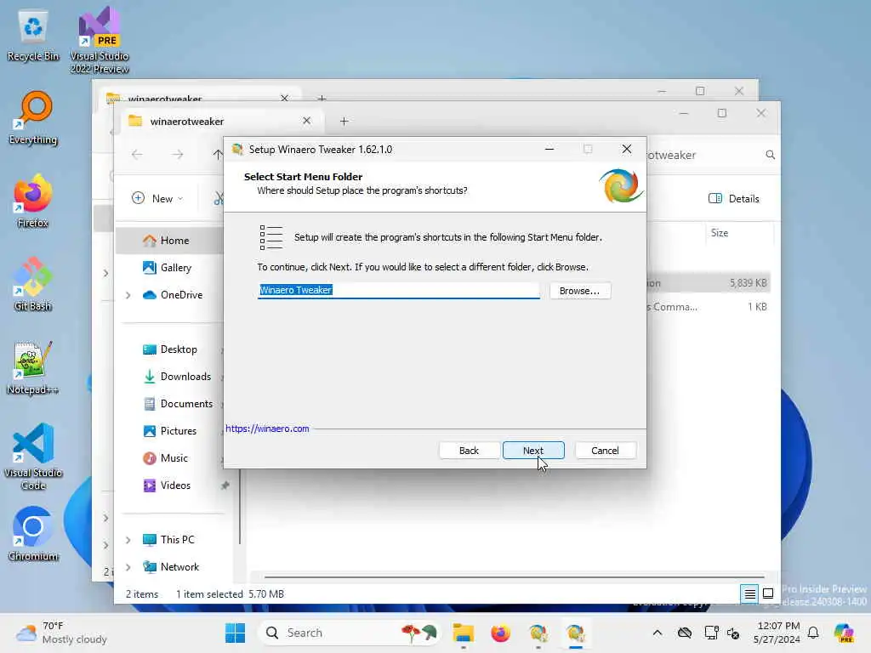Click the taskbar Search box
The height and width of the screenshot is (653, 871).
tap(350, 633)
